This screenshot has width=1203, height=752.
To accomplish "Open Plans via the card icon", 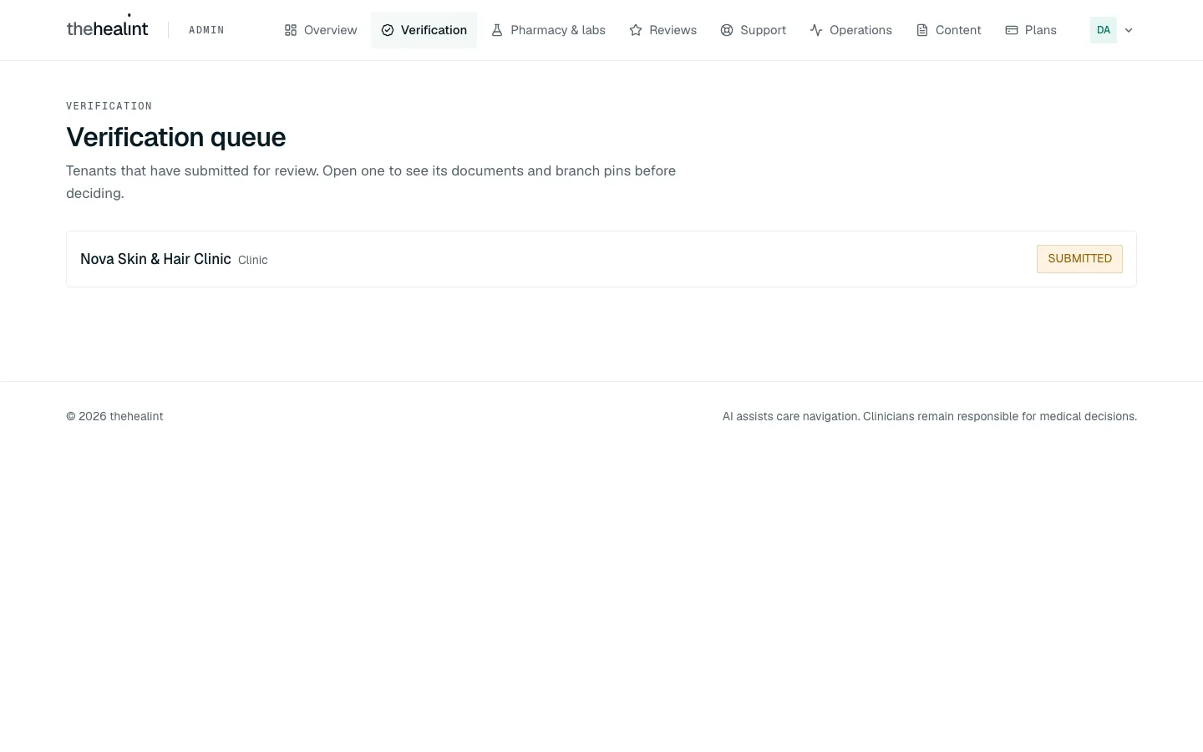I will [x=1012, y=30].
